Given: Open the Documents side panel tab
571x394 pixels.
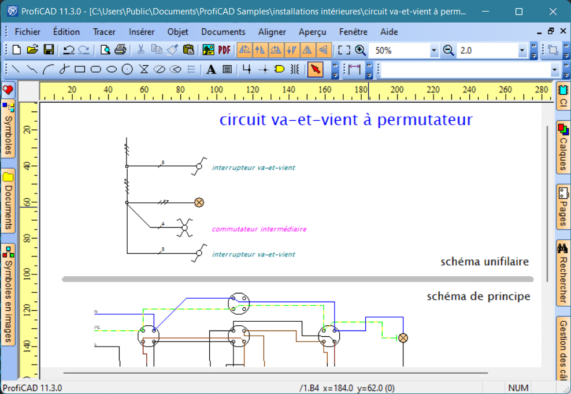Looking at the screenshot, I should coord(8,200).
